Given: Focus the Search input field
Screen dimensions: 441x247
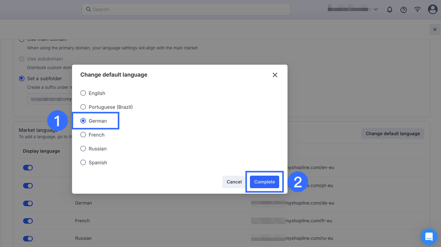Looking at the screenshot, I should [x=189, y=9].
